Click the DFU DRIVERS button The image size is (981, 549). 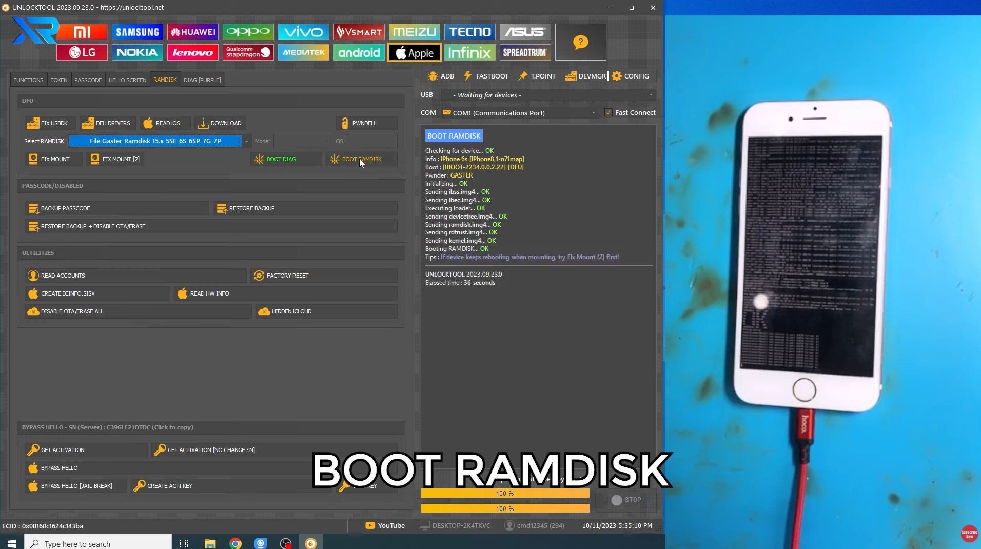(x=107, y=123)
